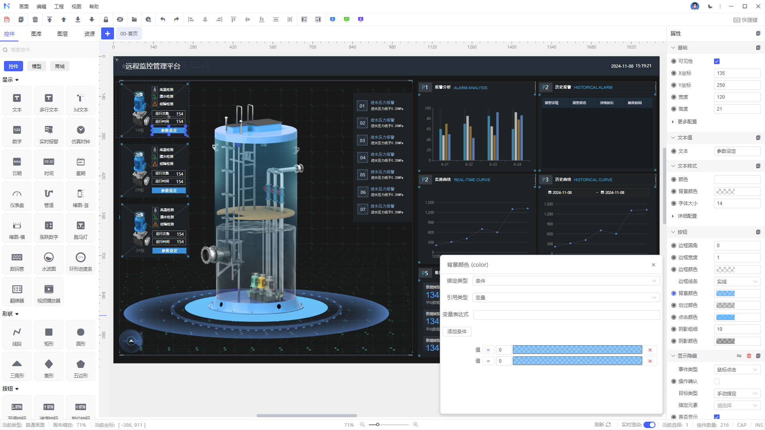Click the align left icon
The image size is (765, 430).
[x=191, y=20]
